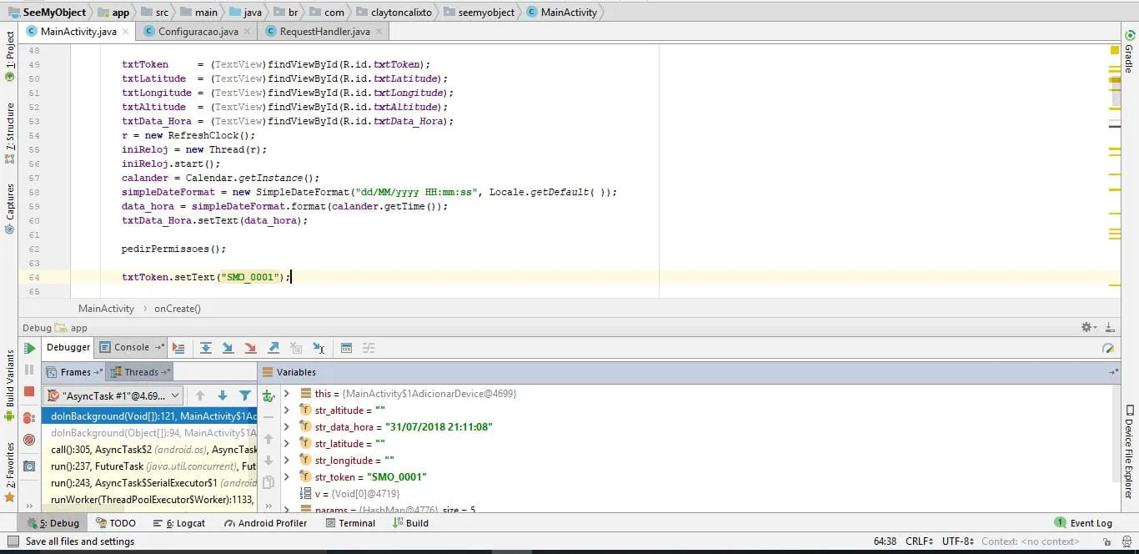
Task: Click the Resume Program green arrow
Action: 29,349
